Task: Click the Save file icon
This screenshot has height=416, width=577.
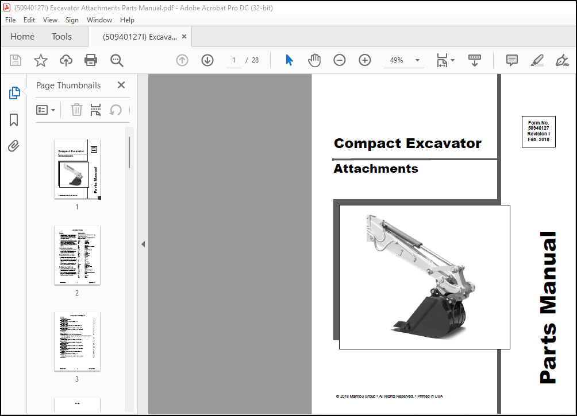Action: [16, 60]
